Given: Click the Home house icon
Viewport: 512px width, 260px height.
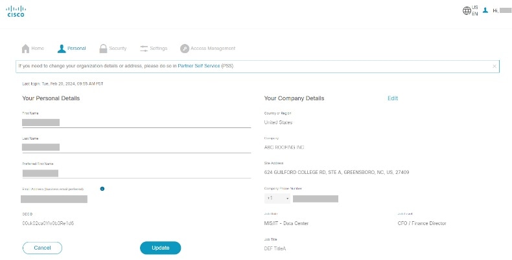Looking at the screenshot, I should pyautogui.click(x=25, y=49).
